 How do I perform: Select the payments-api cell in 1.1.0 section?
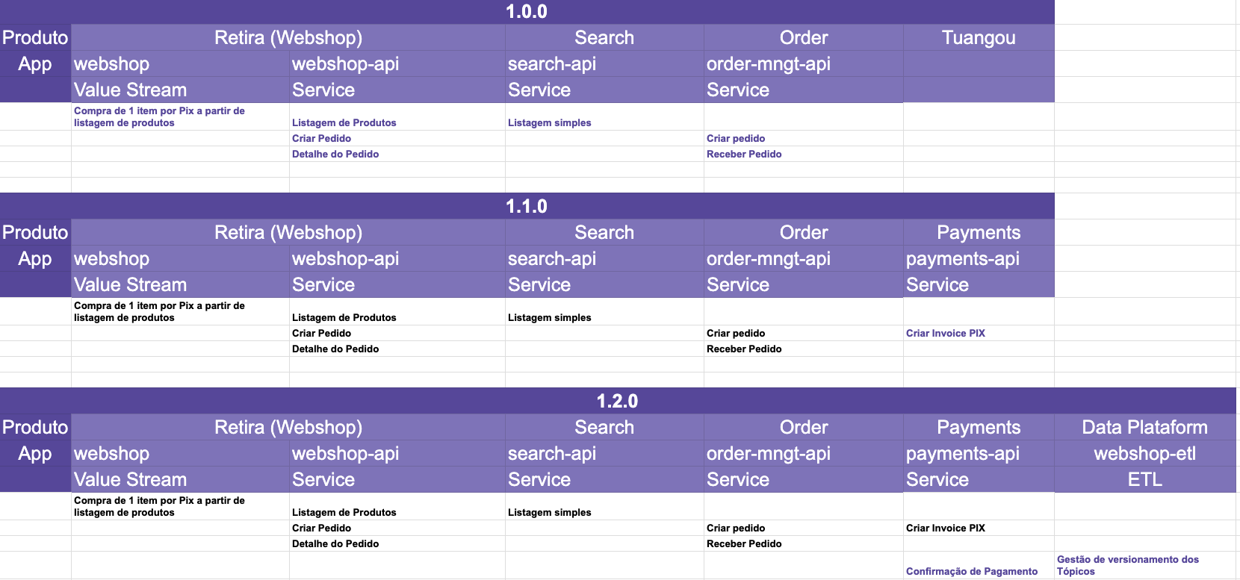(x=979, y=259)
